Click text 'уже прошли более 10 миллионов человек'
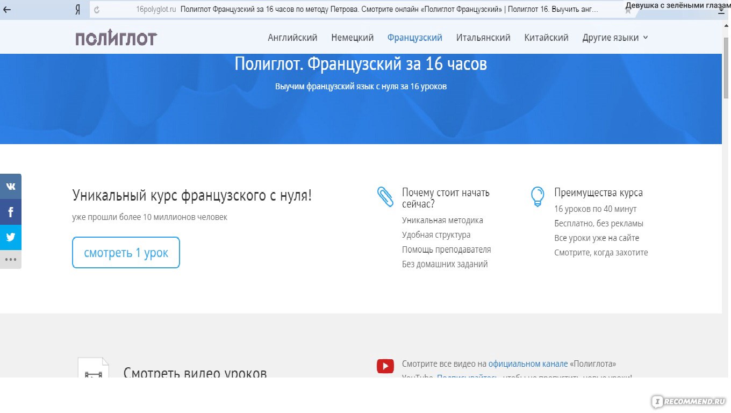The image size is (731, 413). coord(150,217)
